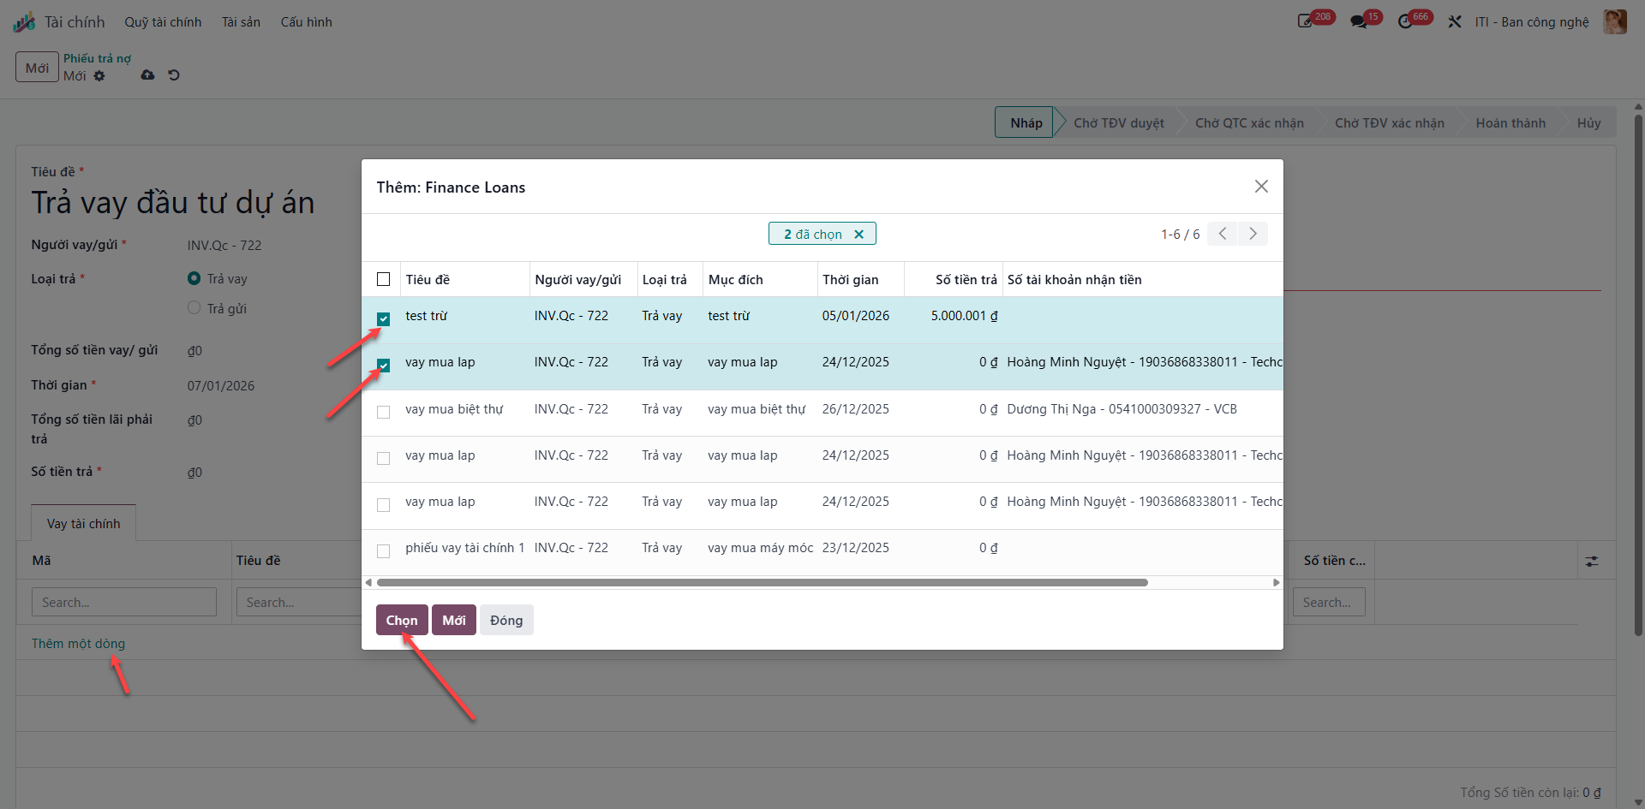Select the 'Trả vay' radio option

[x=194, y=278]
